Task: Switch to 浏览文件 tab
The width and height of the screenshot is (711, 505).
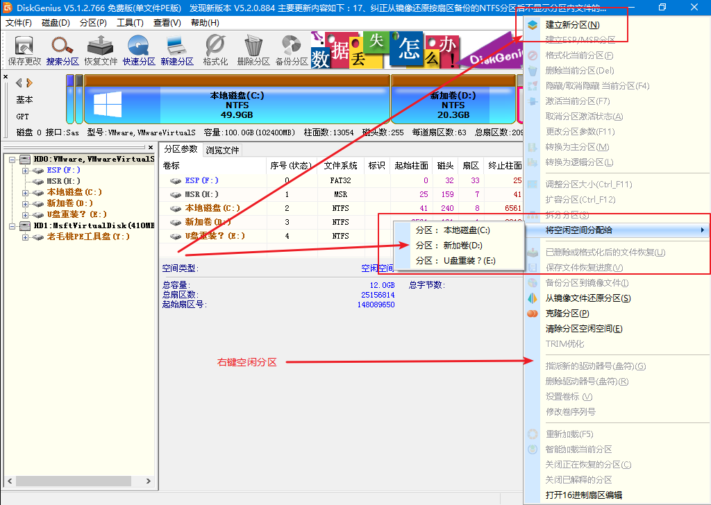Action: click(222, 150)
